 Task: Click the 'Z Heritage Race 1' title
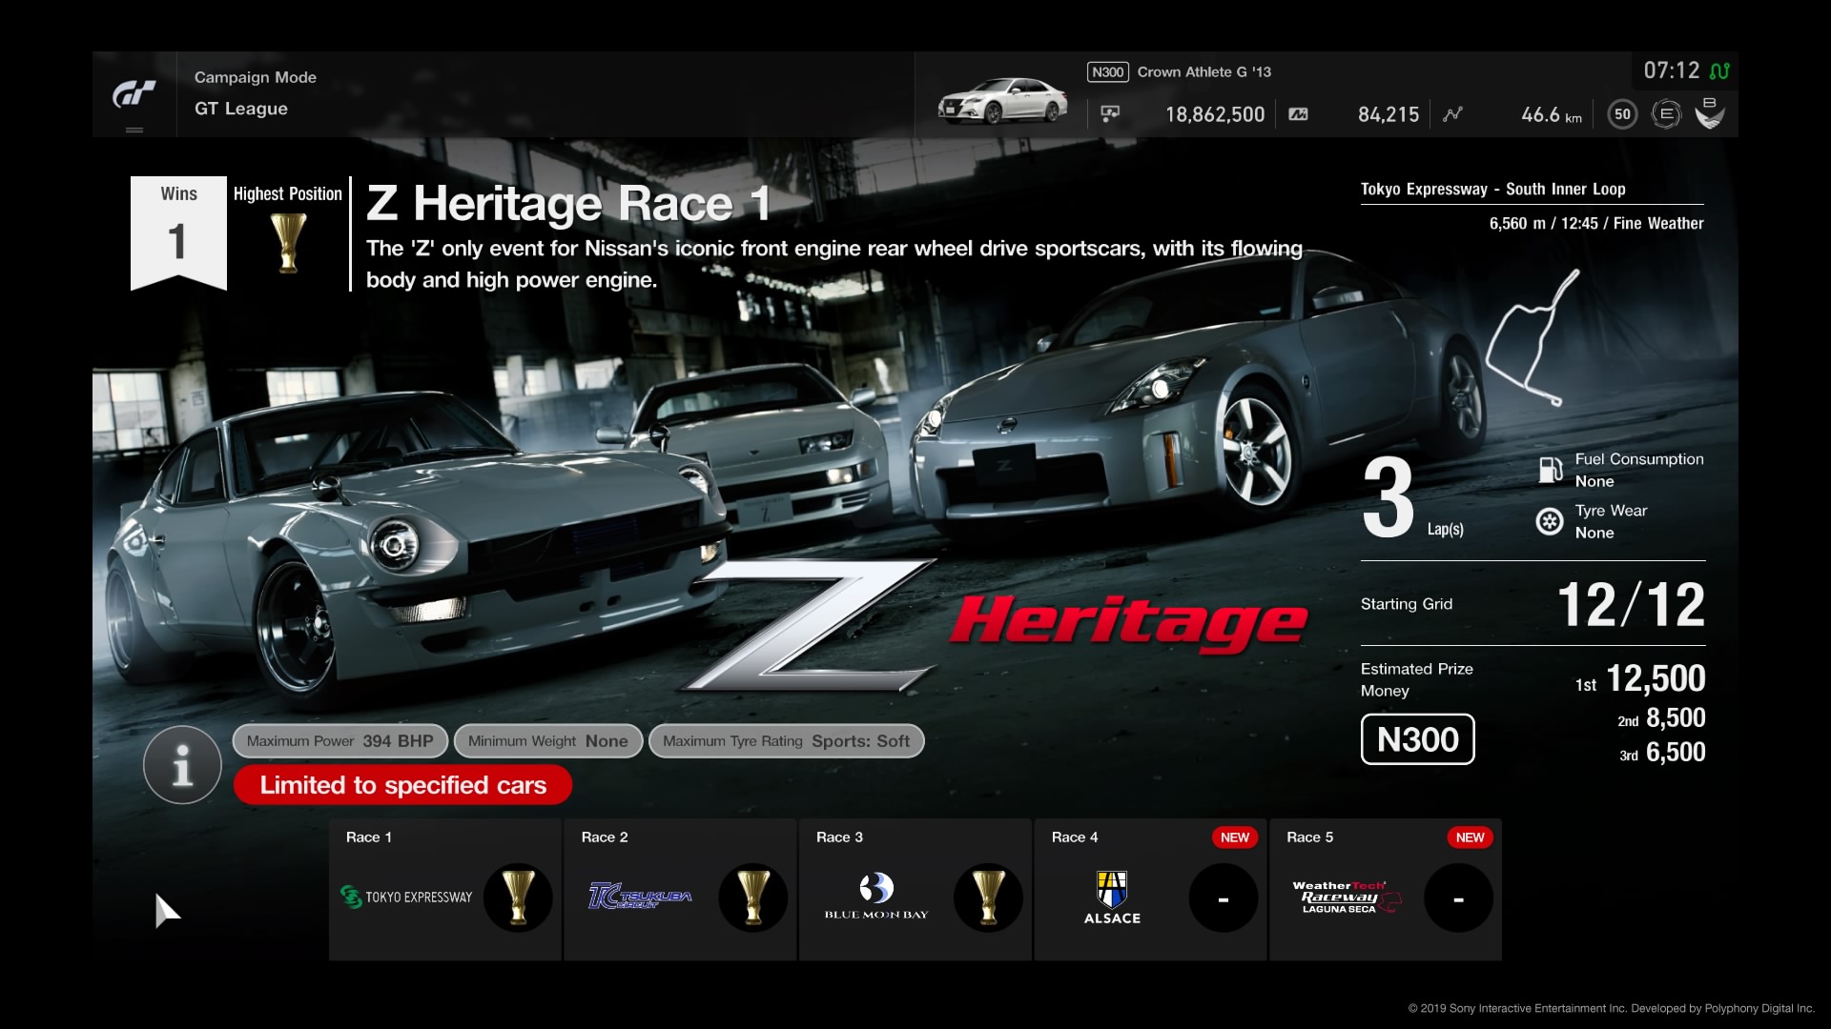coord(568,204)
